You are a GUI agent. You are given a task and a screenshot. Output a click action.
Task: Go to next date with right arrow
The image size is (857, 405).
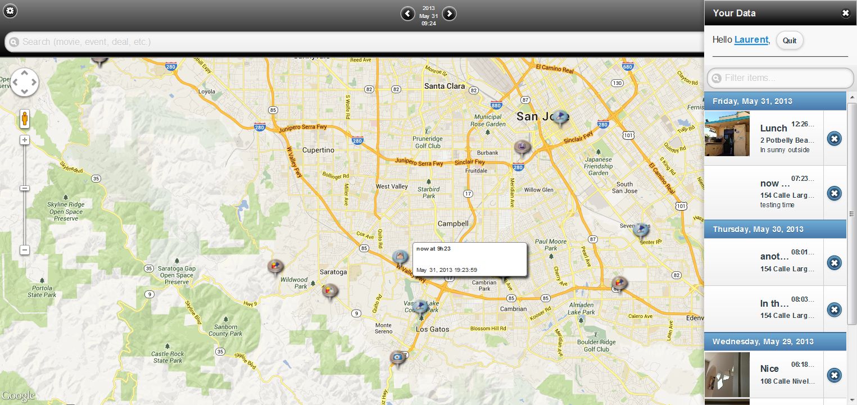[x=449, y=13]
